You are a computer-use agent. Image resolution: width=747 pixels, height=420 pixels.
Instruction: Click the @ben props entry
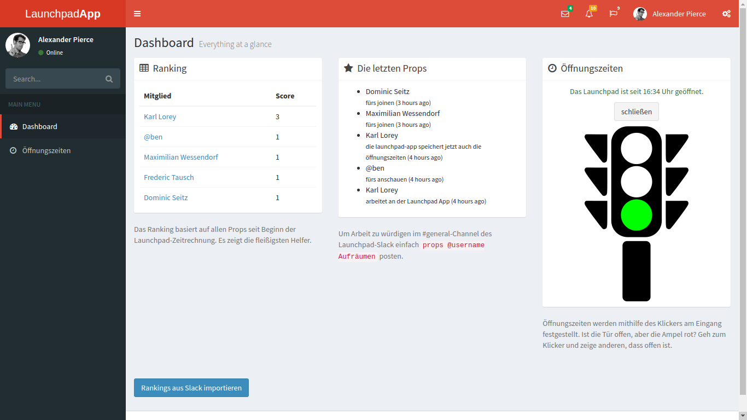(x=375, y=168)
